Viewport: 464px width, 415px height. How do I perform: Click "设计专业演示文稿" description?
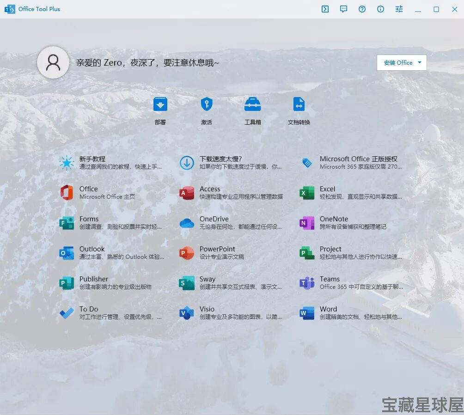click(222, 257)
